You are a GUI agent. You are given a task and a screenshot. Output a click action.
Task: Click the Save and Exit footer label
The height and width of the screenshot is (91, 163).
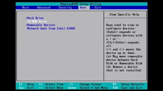click(132, 88)
